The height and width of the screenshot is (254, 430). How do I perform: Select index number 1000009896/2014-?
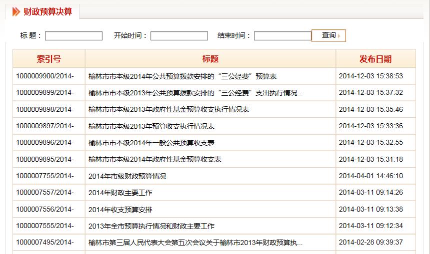45,142
